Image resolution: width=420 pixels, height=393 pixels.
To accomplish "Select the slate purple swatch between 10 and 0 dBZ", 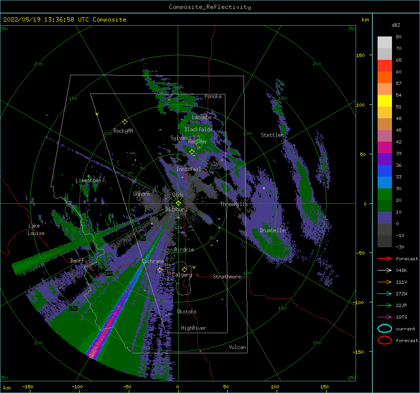I will click(385, 218).
